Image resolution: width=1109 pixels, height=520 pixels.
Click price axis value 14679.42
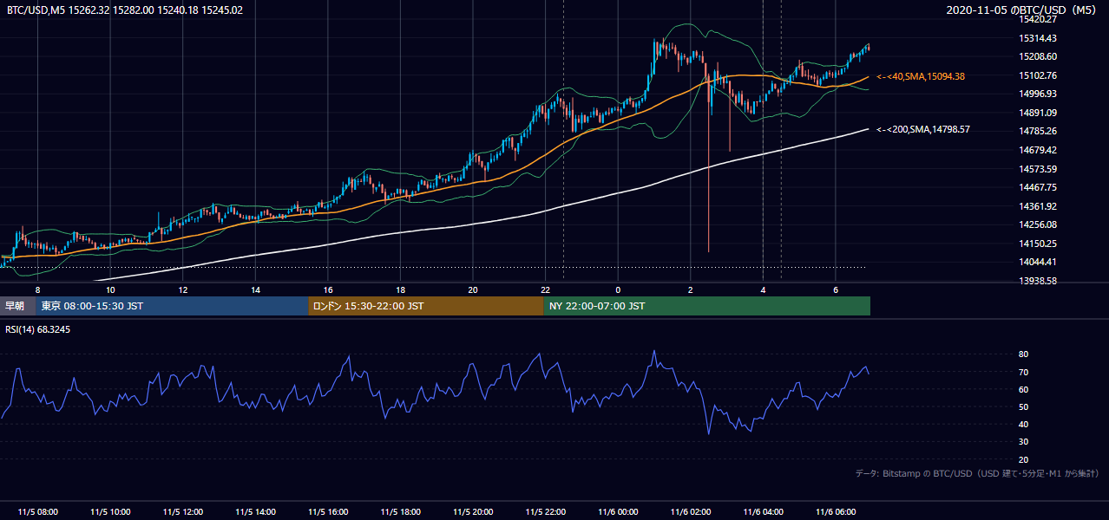click(x=1039, y=150)
